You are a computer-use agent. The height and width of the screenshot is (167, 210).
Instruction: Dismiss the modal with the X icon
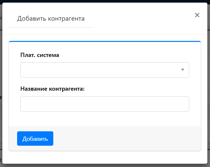click(197, 15)
